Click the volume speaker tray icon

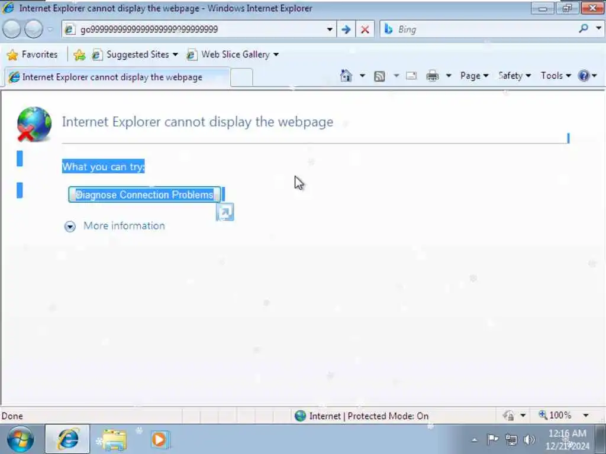(529, 439)
